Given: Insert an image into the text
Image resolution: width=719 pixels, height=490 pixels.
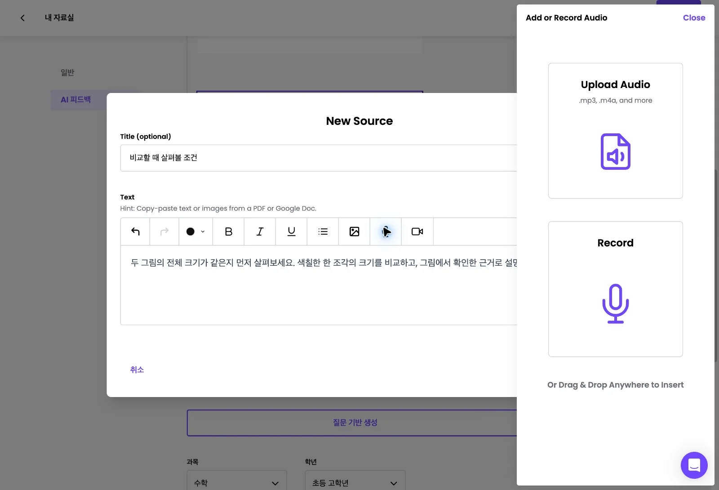Looking at the screenshot, I should [x=355, y=232].
